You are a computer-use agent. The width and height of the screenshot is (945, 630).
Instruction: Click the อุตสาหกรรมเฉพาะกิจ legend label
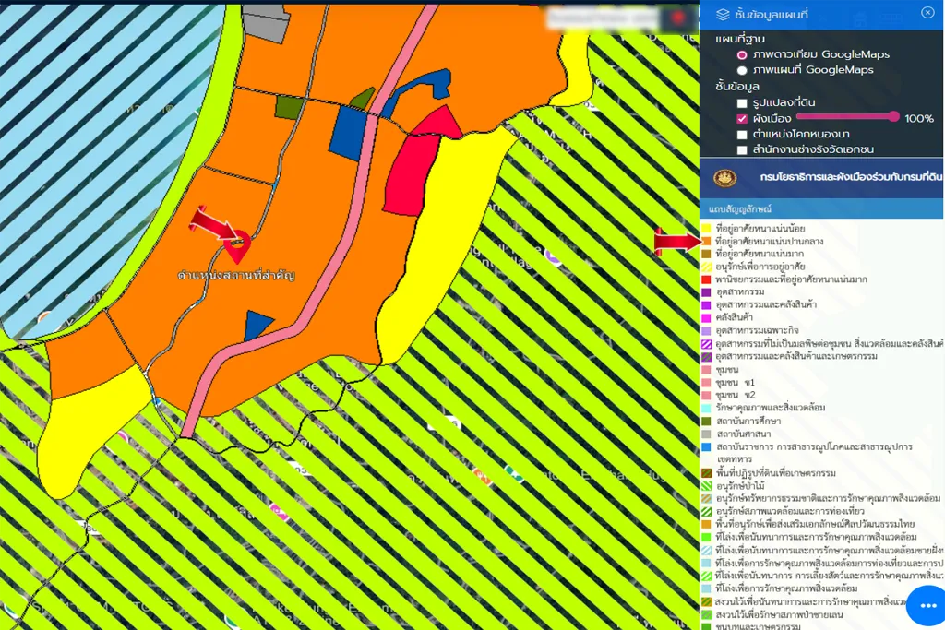click(757, 330)
